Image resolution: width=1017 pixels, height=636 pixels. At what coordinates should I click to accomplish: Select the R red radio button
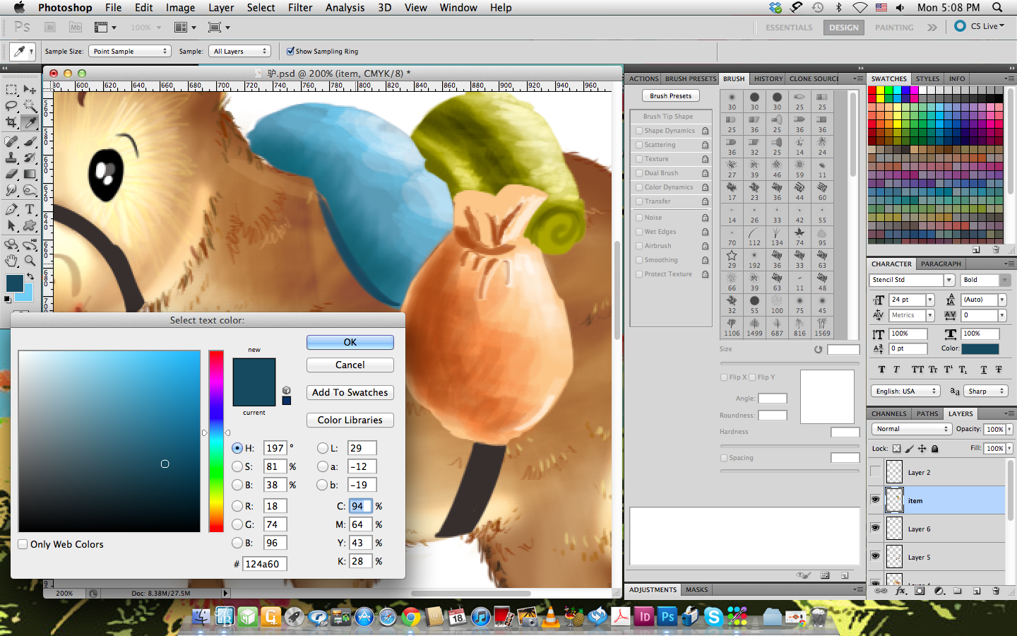[237, 506]
